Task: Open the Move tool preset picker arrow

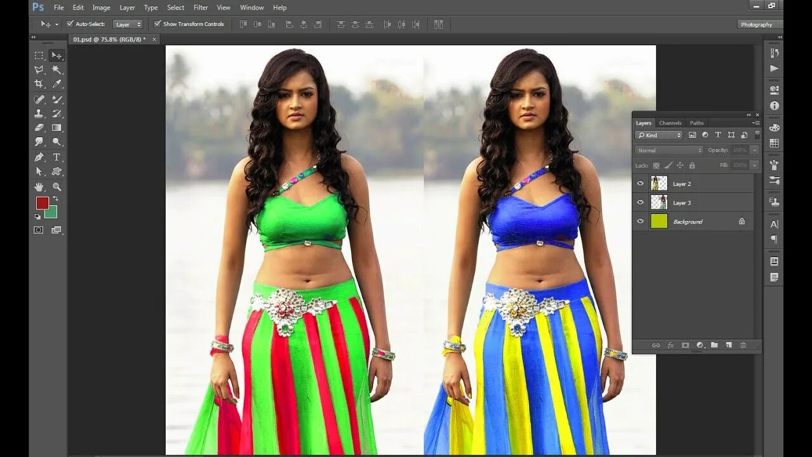Action: 56,24
